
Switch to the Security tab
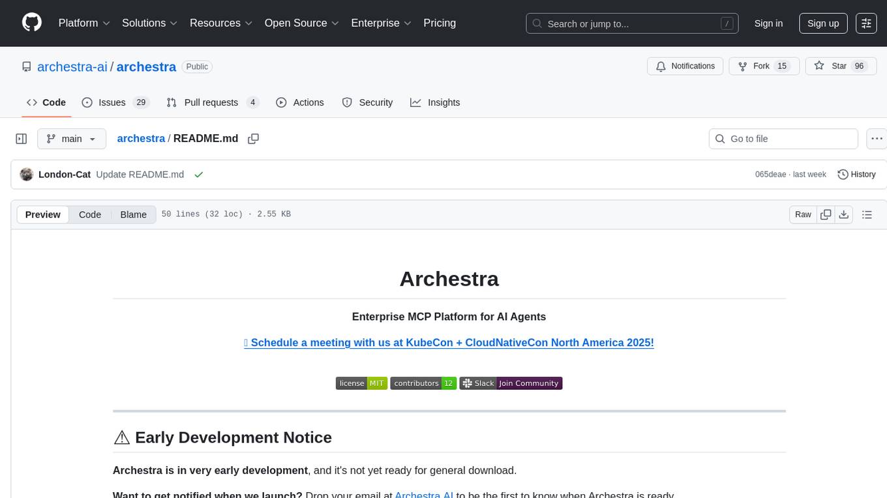tap(368, 102)
